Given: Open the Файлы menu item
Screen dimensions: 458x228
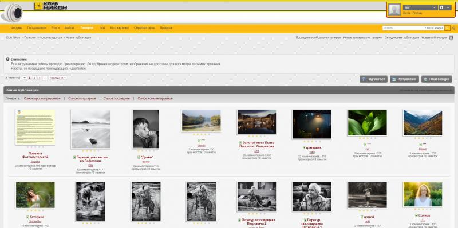Looking at the screenshot, I should [x=69, y=28].
